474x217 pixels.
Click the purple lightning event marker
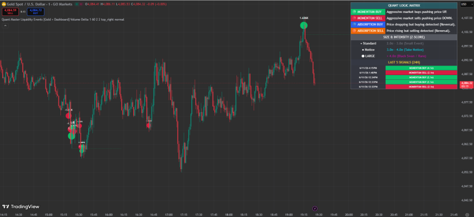pyautogui.click(x=315, y=208)
